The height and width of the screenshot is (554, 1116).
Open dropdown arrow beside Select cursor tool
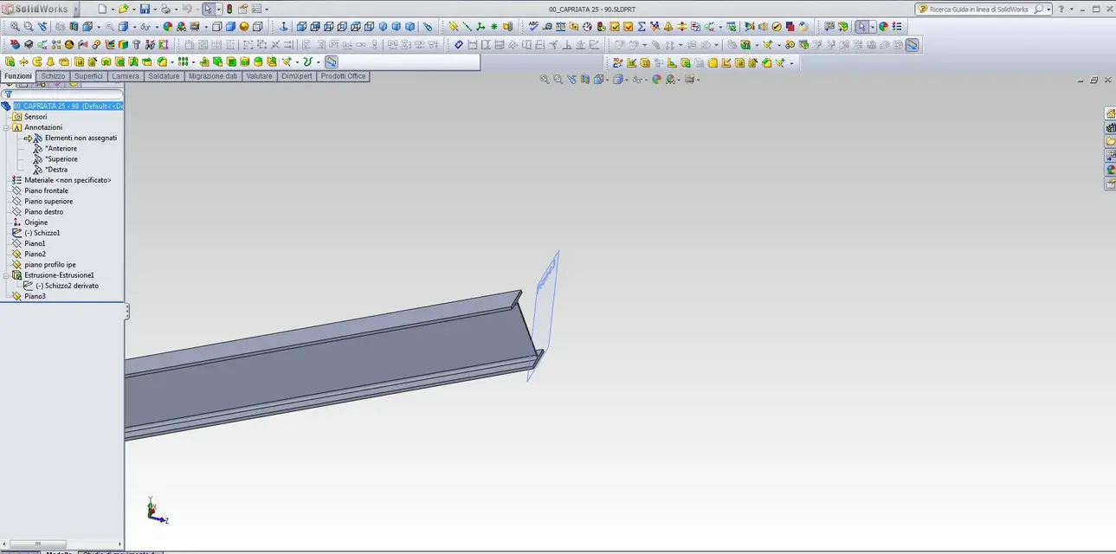pos(218,9)
